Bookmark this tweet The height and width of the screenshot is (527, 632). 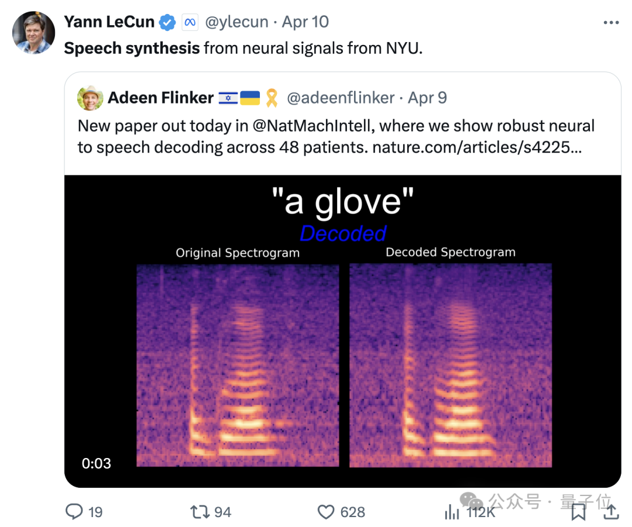578,512
